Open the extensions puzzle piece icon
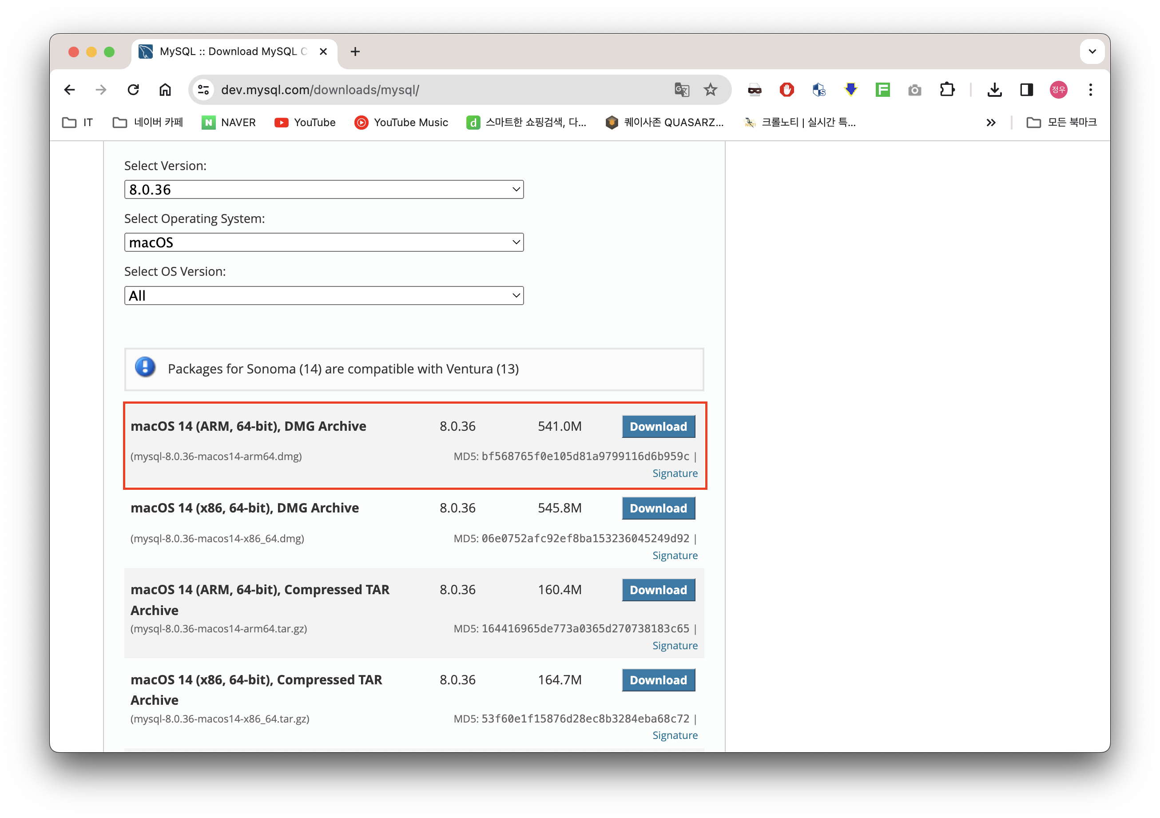 [947, 90]
